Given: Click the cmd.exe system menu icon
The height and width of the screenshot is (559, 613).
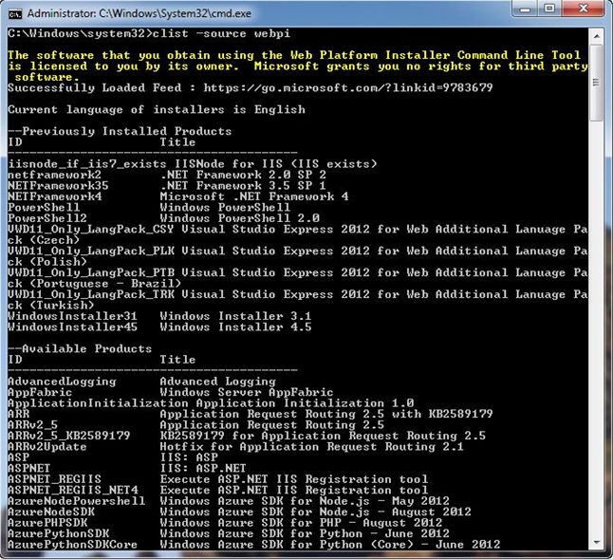Looking at the screenshot, I should pyautogui.click(x=15, y=14).
